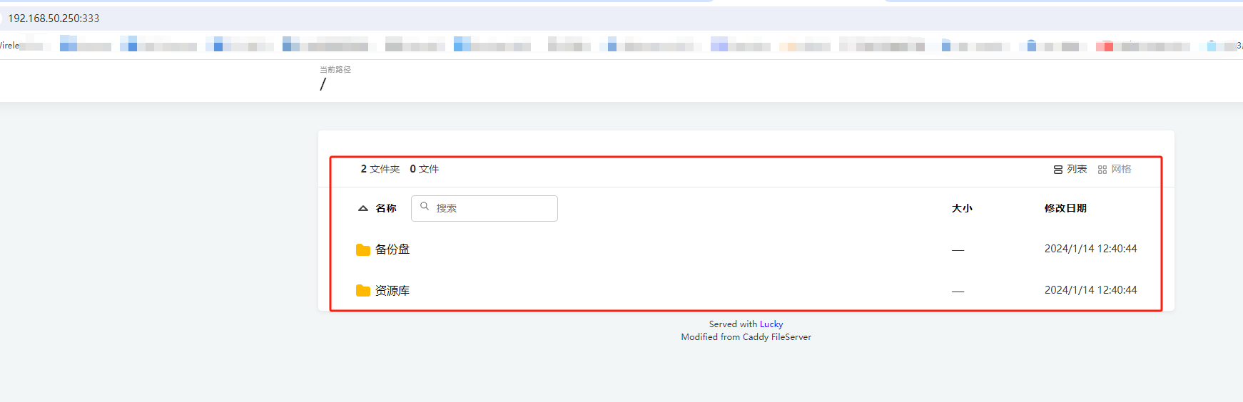Switch to 网格 grid view
This screenshot has width=1243, height=402.
coord(1115,170)
